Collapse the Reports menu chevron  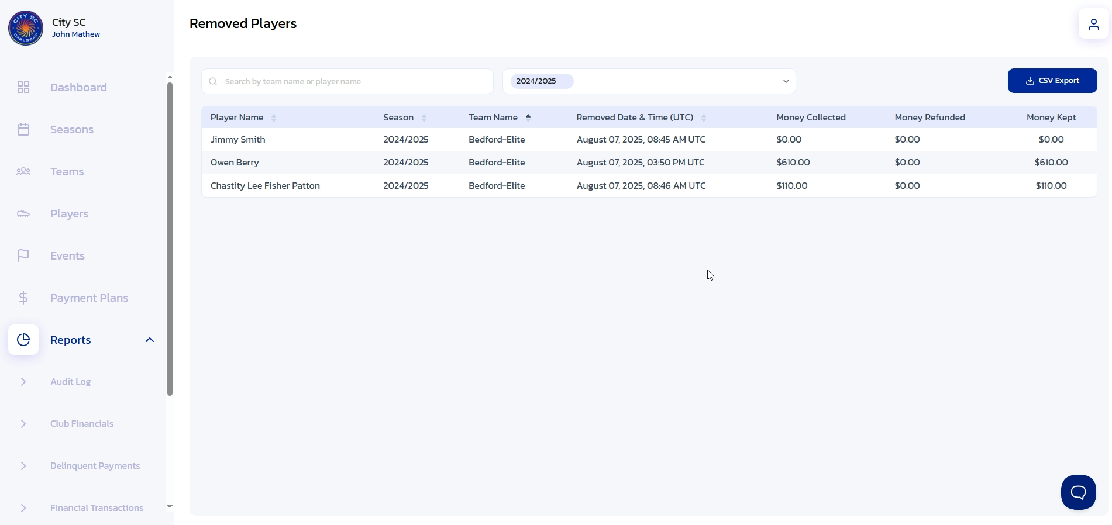tap(150, 340)
